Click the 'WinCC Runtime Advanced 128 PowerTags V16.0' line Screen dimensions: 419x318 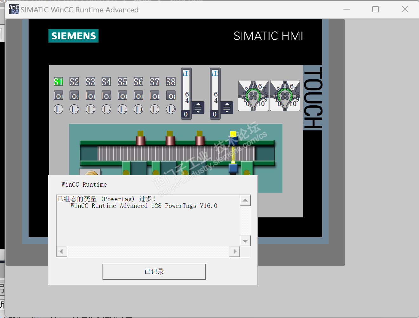[x=144, y=206]
